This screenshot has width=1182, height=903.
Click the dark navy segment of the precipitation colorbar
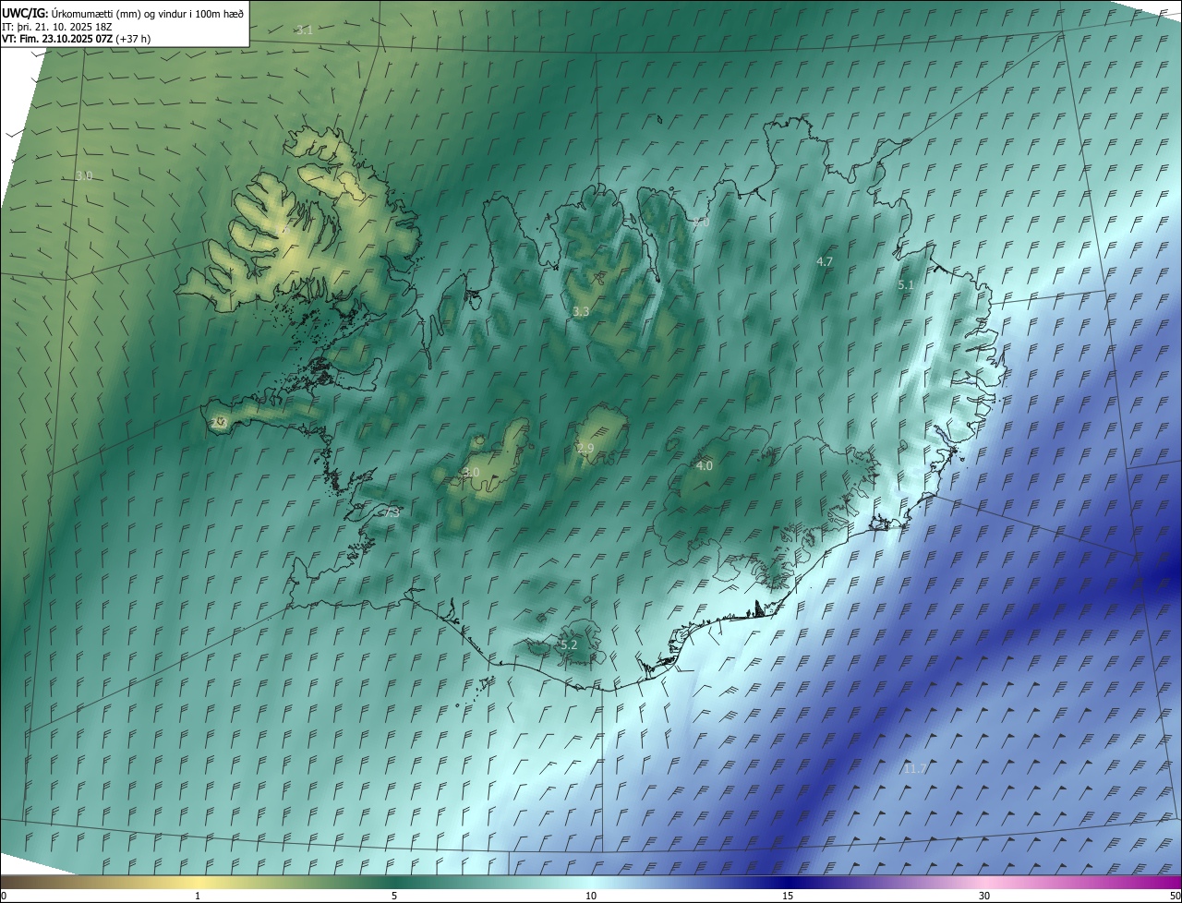[x=788, y=883]
